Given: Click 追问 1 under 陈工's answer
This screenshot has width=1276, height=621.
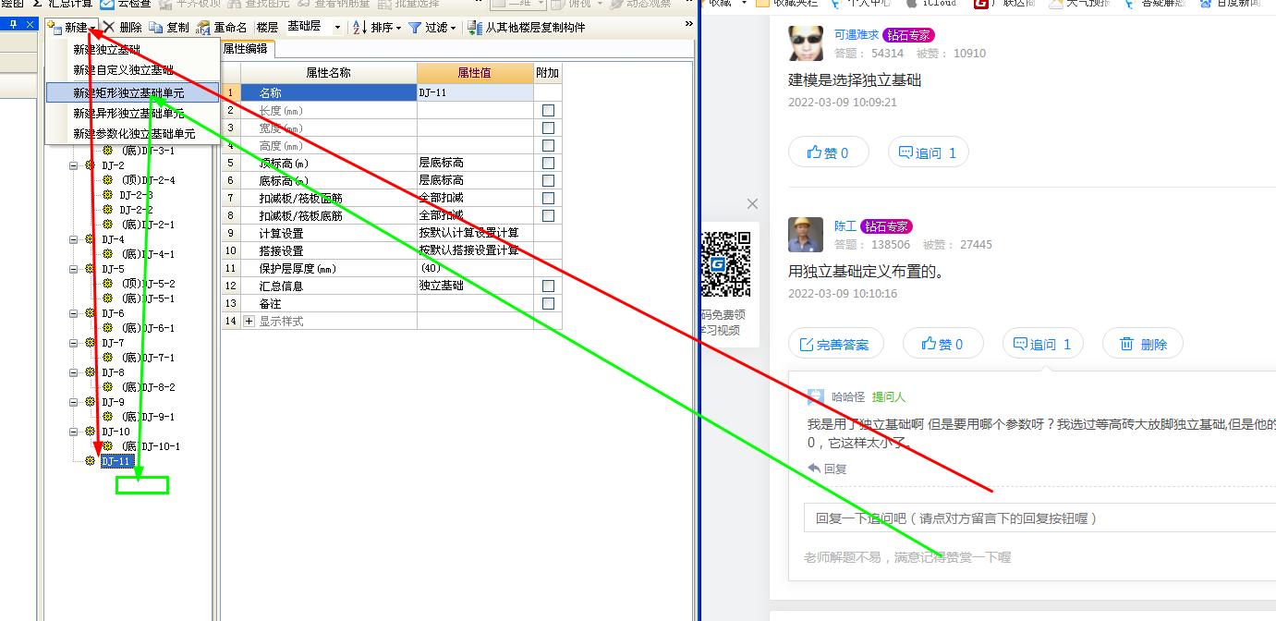Looking at the screenshot, I should 1042,344.
